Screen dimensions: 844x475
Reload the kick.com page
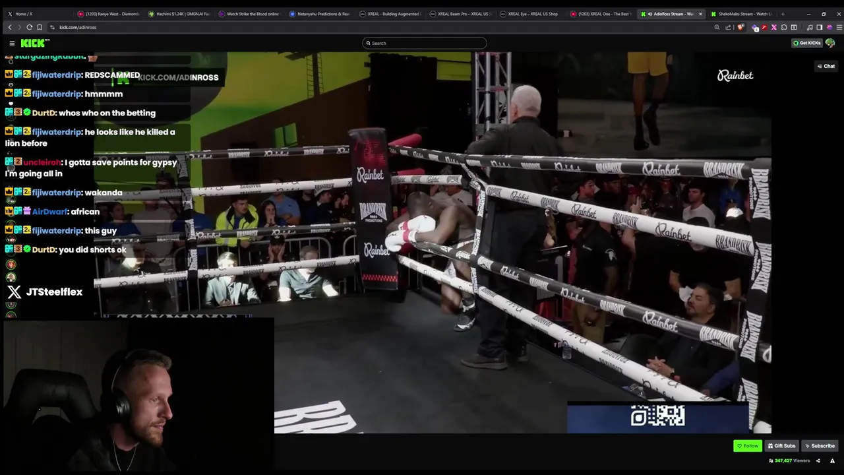29,27
